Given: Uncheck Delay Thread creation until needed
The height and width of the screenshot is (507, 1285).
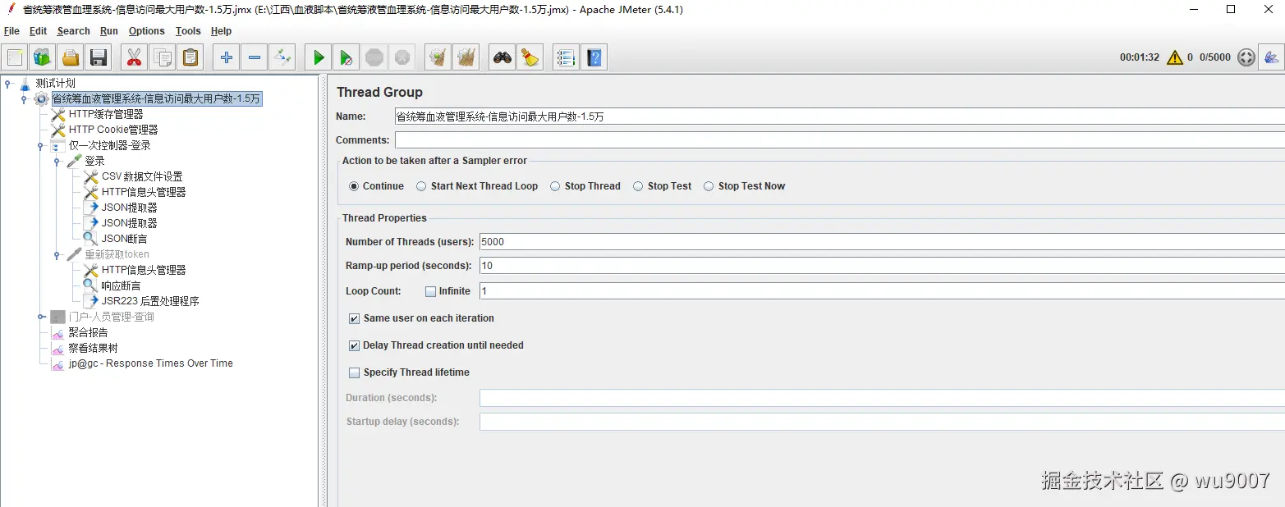Looking at the screenshot, I should [354, 345].
